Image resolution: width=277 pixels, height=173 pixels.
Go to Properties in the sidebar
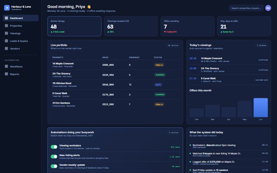tap(21, 26)
